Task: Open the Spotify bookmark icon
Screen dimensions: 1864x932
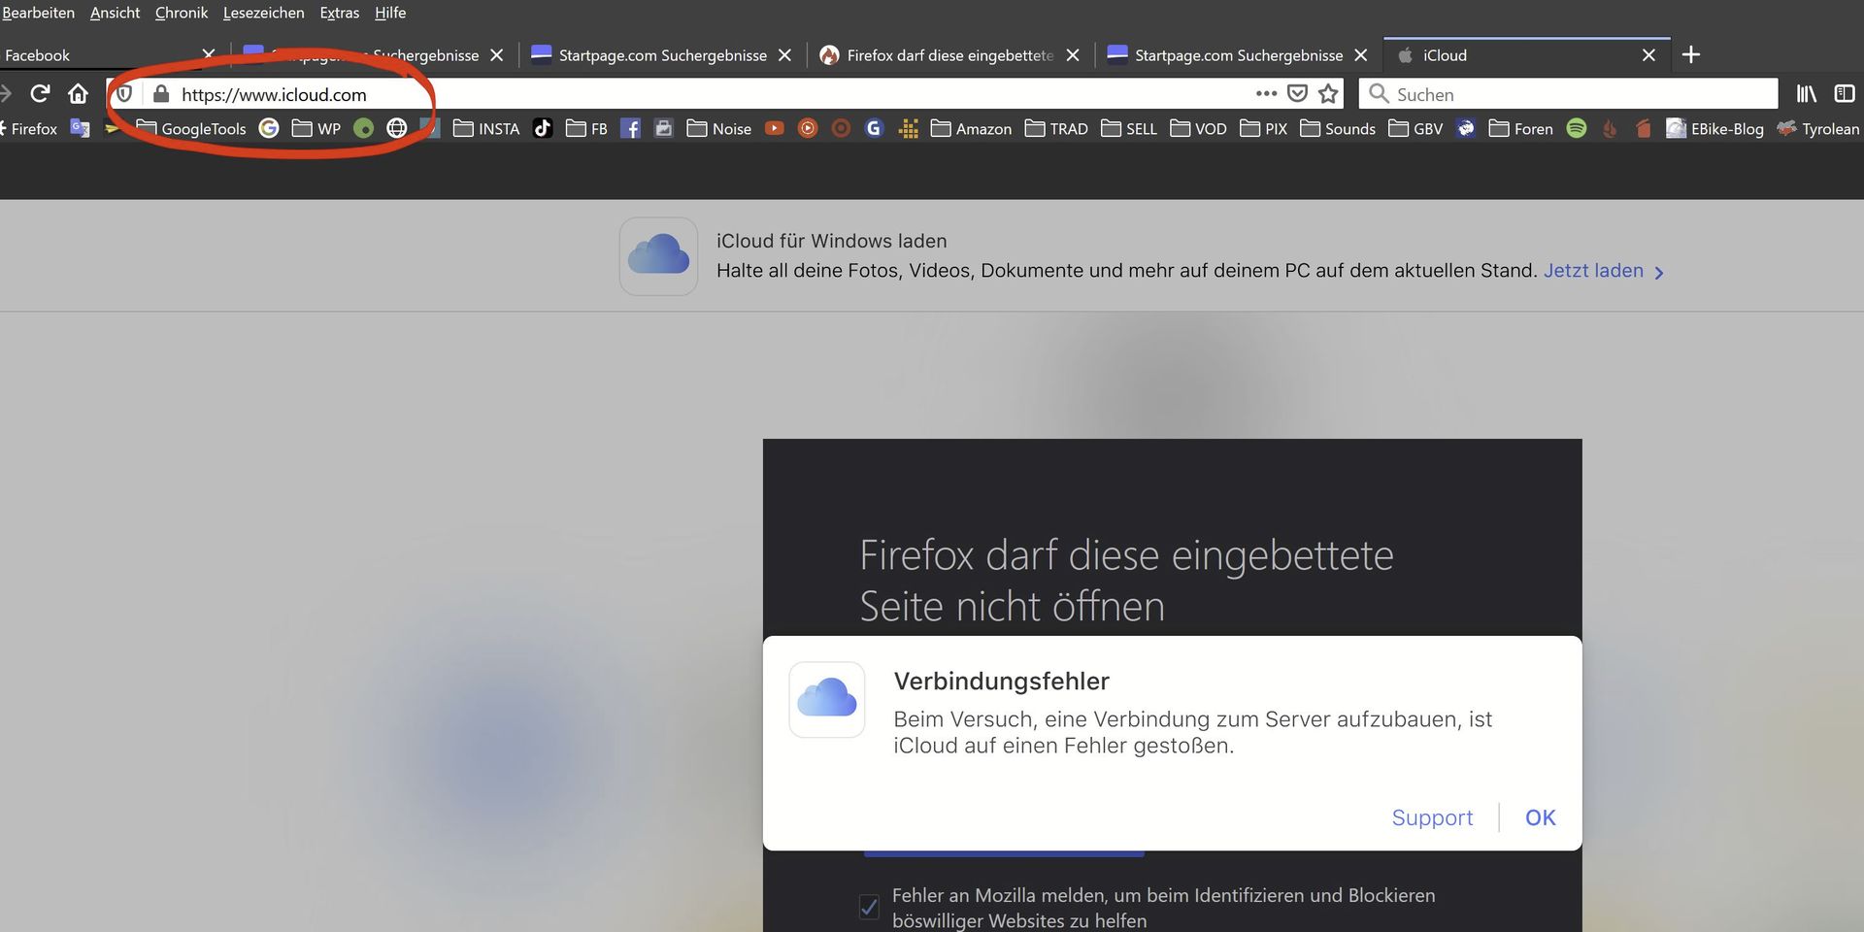Action: 1577,128
